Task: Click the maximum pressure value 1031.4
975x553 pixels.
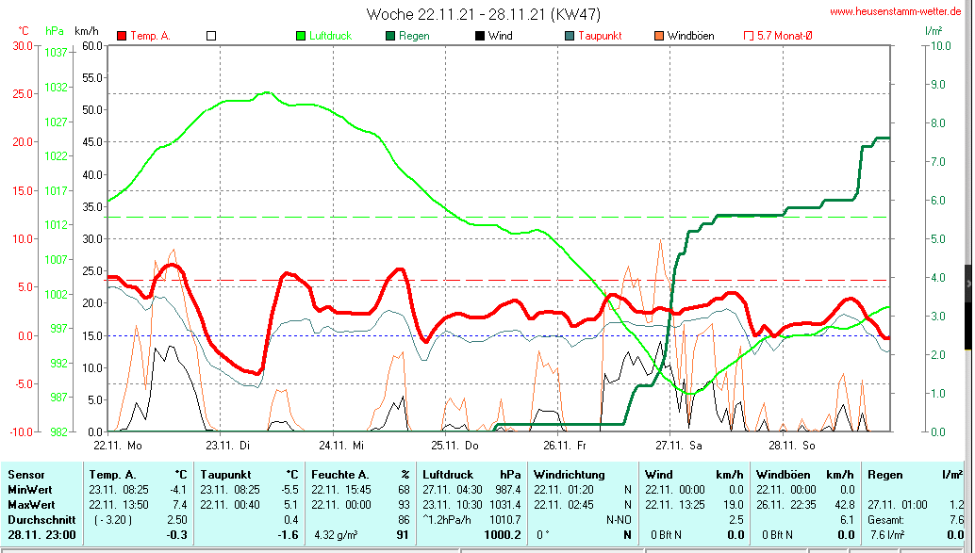Action: click(505, 505)
